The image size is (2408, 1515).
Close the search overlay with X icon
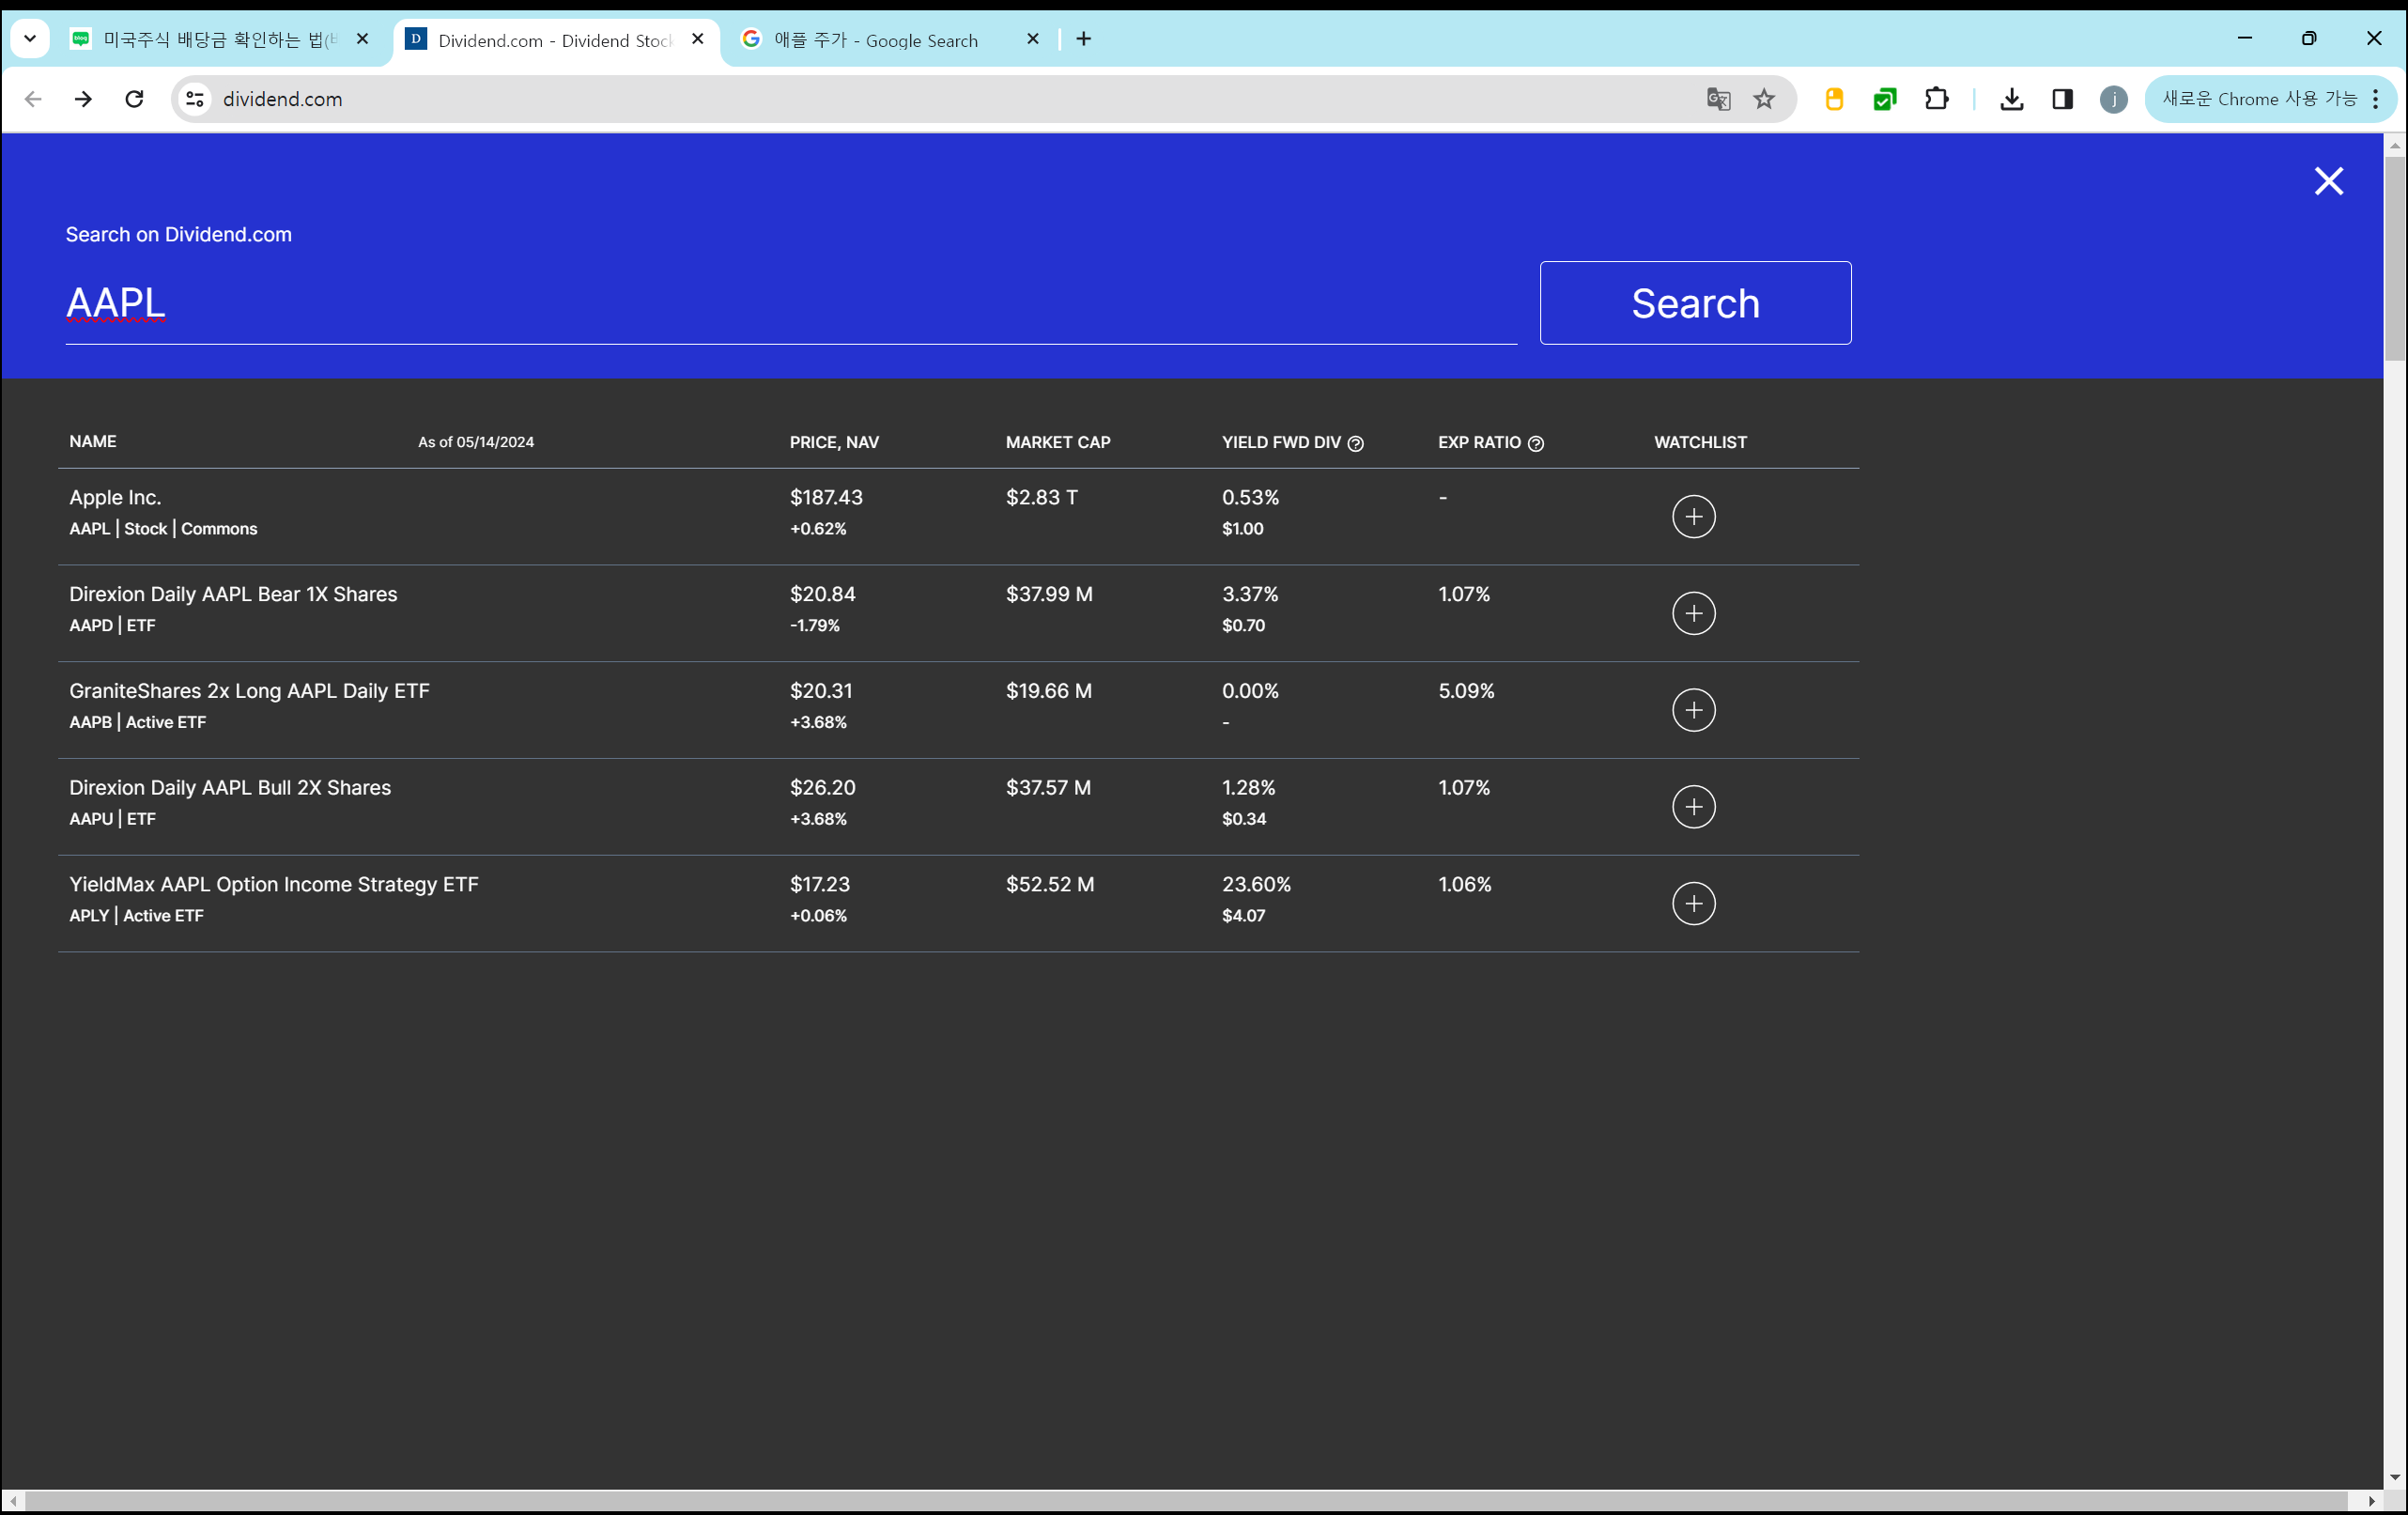click(2328, 181)
